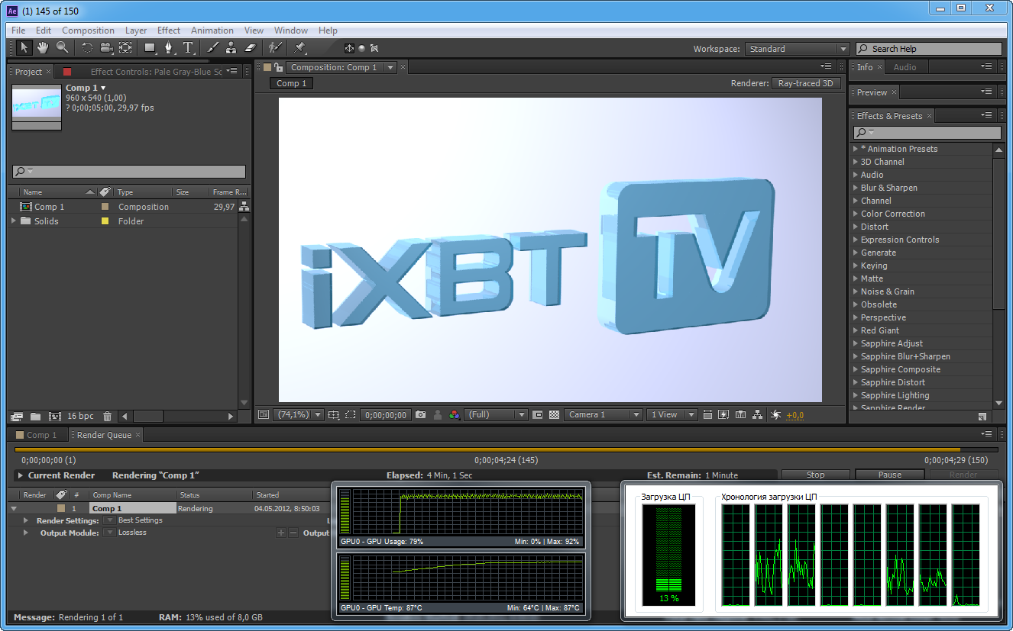The image size is (1013, 631).
Task: Select the Brush tool
Action: coord(212,48)
